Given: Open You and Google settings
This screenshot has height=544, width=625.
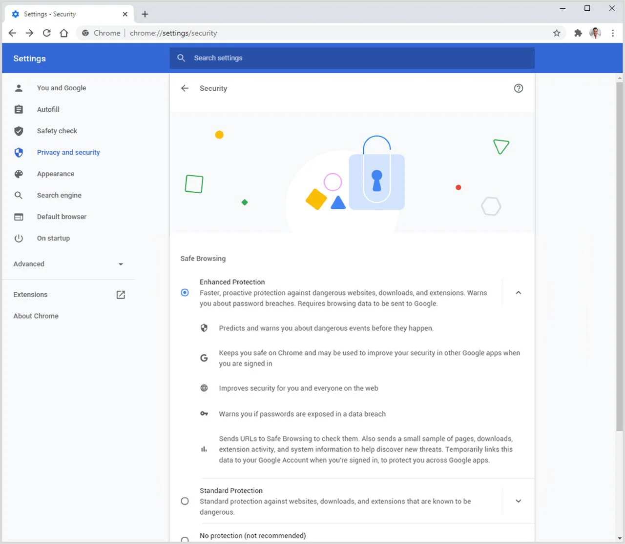Looking at the screenshot, I should [62, 88].
